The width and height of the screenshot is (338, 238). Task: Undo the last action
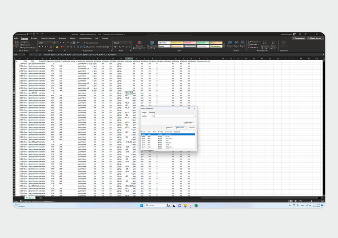[x=38, y=34]
